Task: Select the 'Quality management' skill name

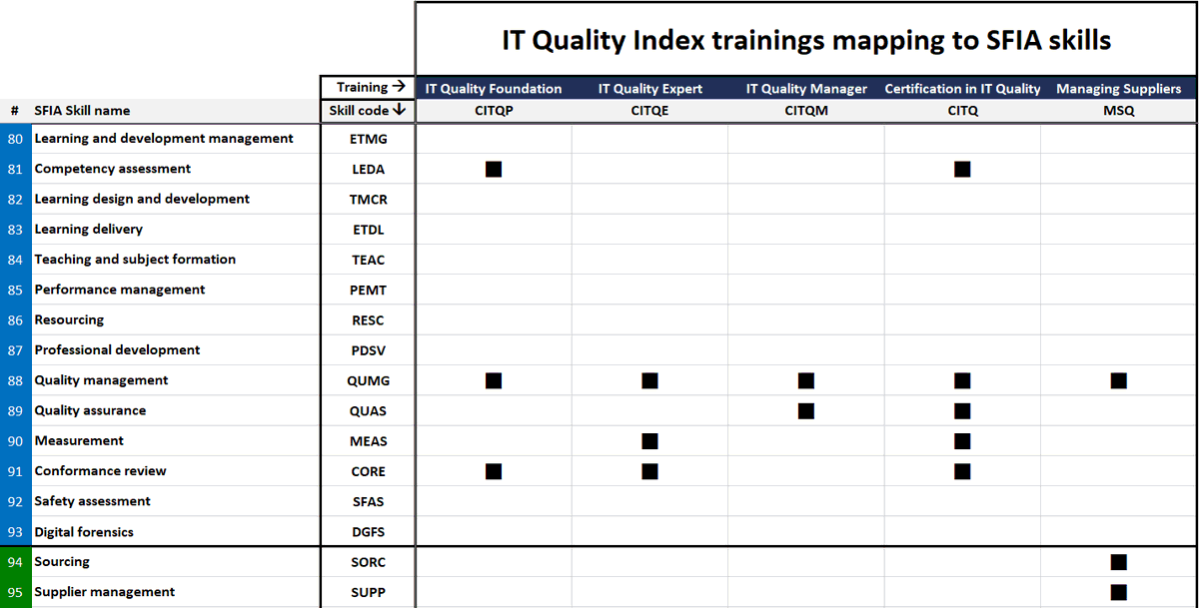Action: point(101,380)
